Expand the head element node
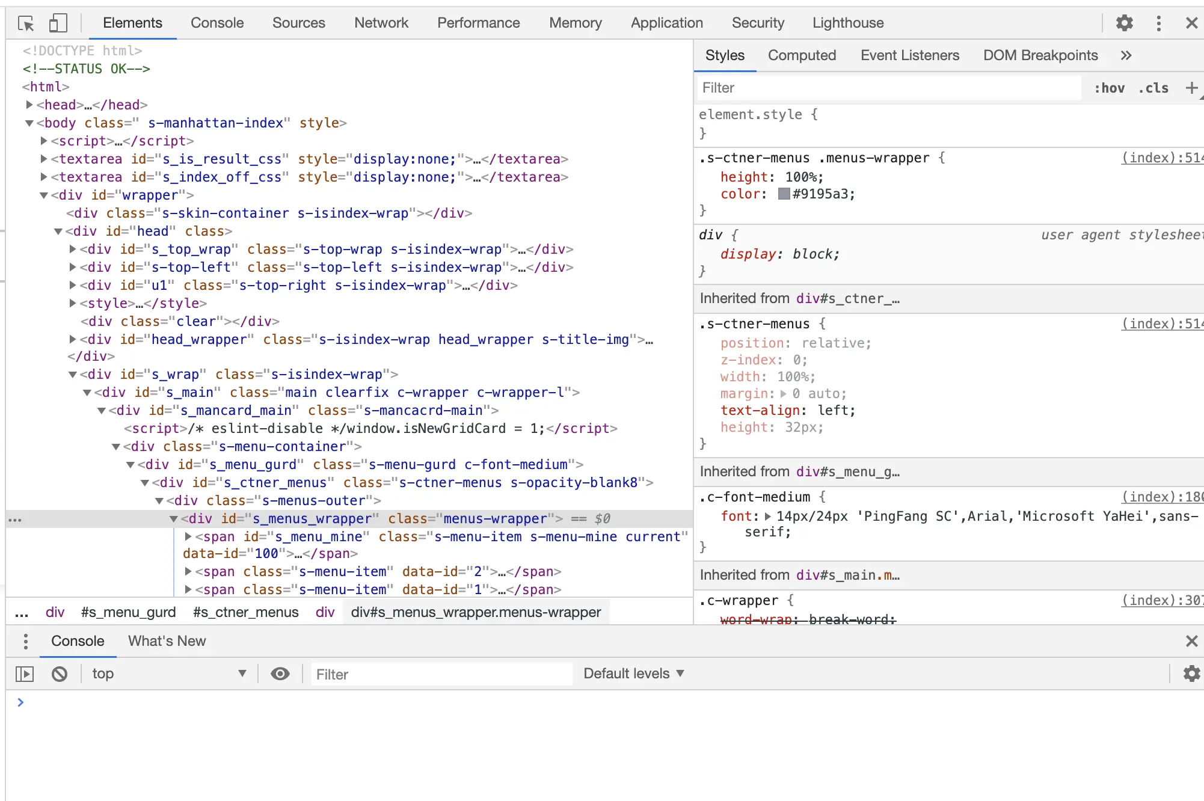Screen dimensions: 1204x801 [29, 105]
